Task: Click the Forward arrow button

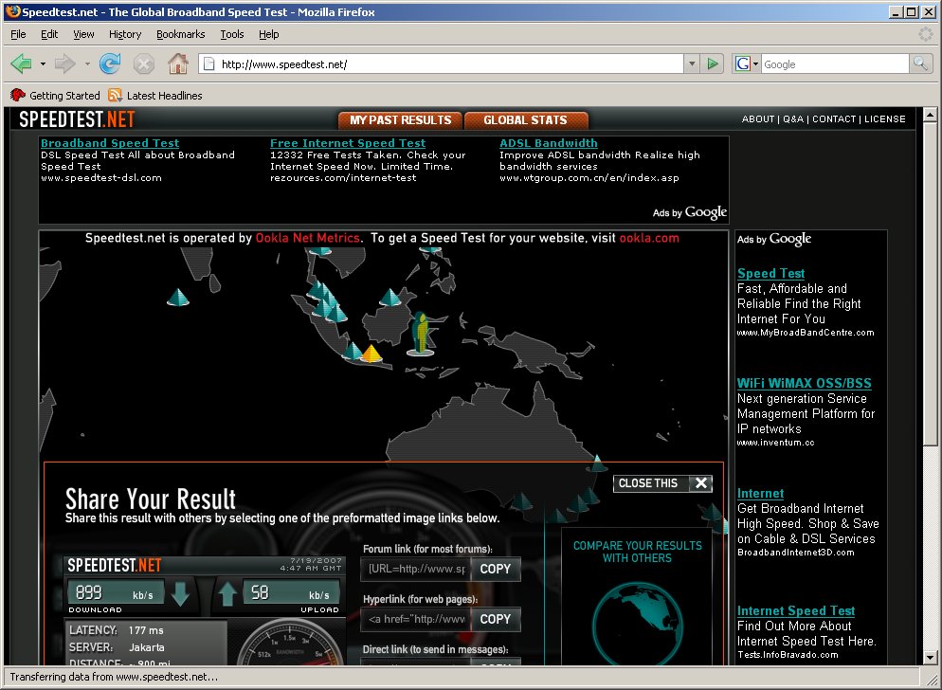Action: [x=65, y=64]
